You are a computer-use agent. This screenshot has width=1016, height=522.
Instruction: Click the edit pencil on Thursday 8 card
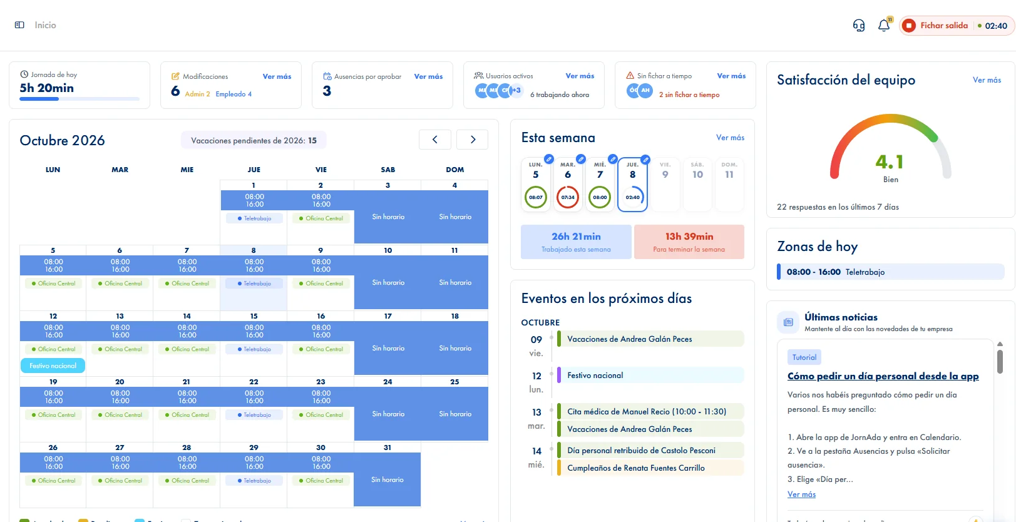pos(645,159)
